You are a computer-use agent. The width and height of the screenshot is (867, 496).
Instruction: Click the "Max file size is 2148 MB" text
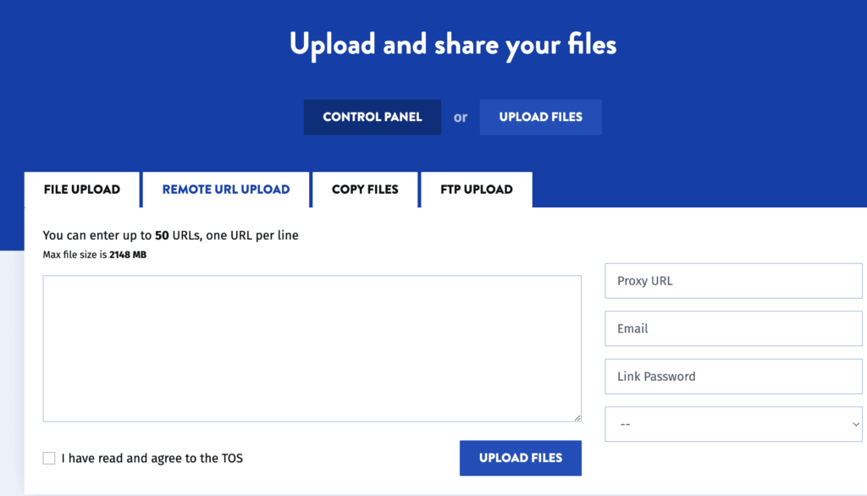pyautogui.click(x=94, y=254)
